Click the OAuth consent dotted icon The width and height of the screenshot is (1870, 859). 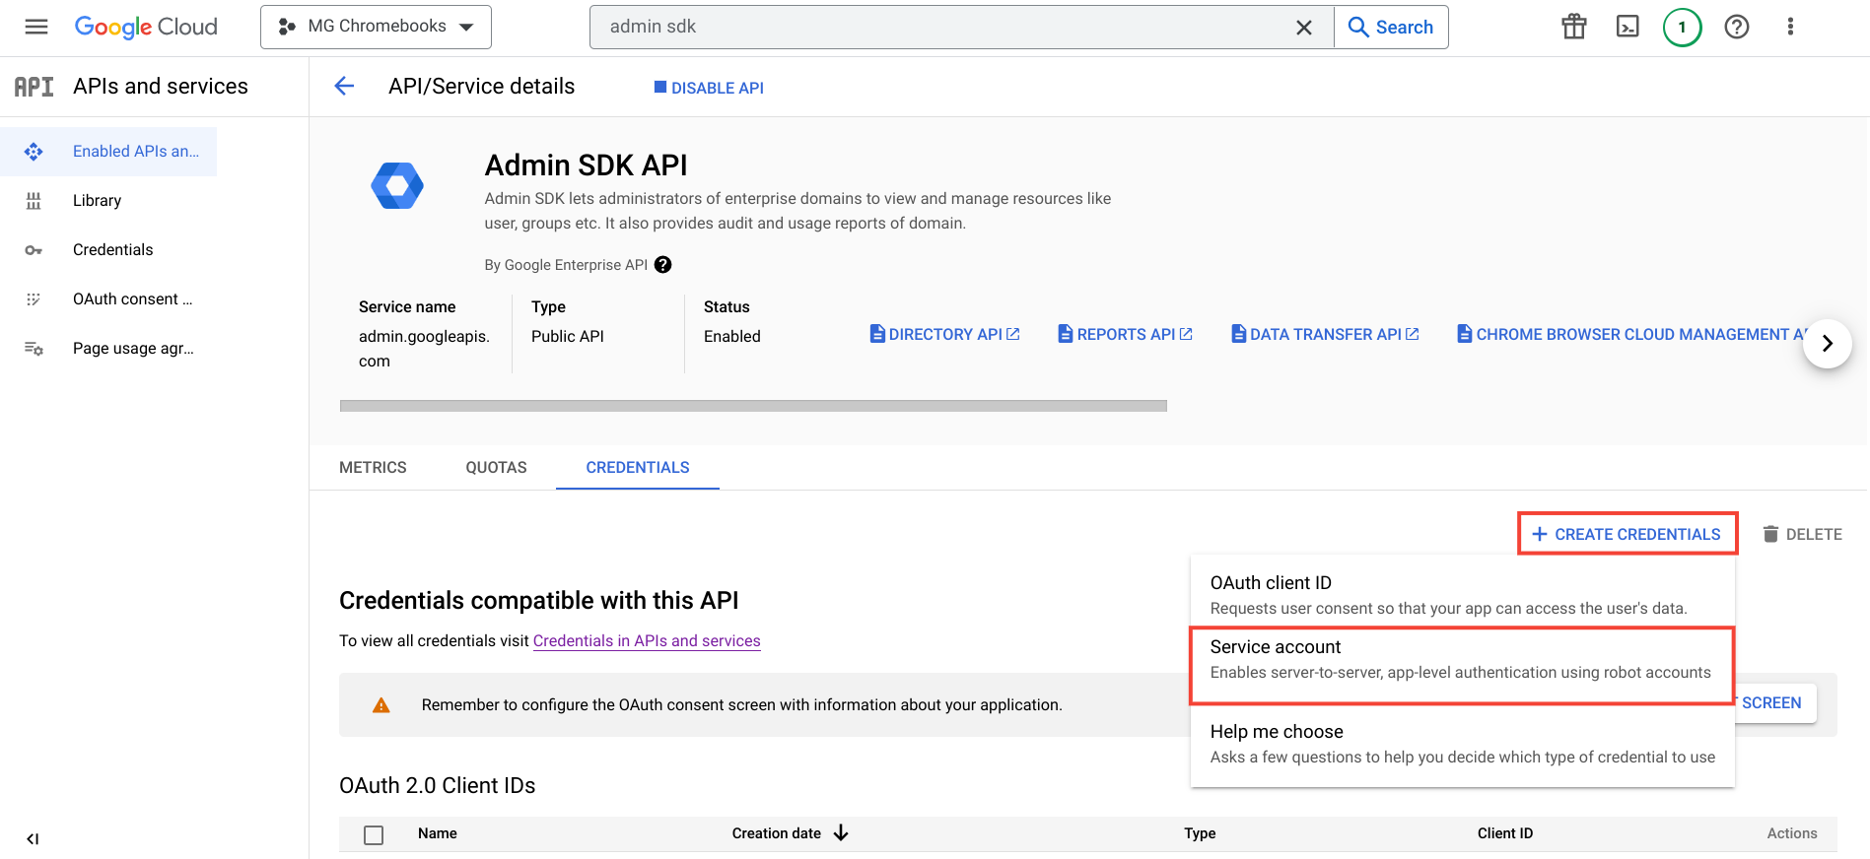[34, 299]
